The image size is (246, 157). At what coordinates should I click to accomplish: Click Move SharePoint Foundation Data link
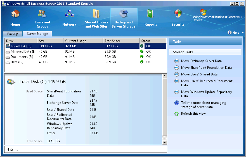coord(206,68)
